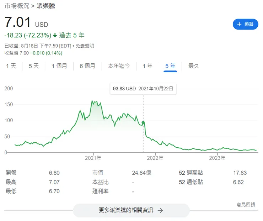Select the 1 天 range tab

point(11,66)
